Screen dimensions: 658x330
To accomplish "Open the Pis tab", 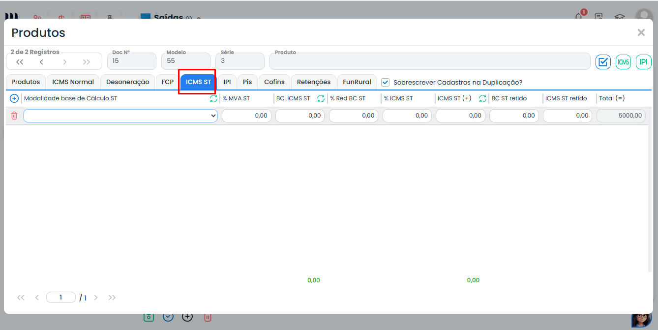I will point(247,82).
